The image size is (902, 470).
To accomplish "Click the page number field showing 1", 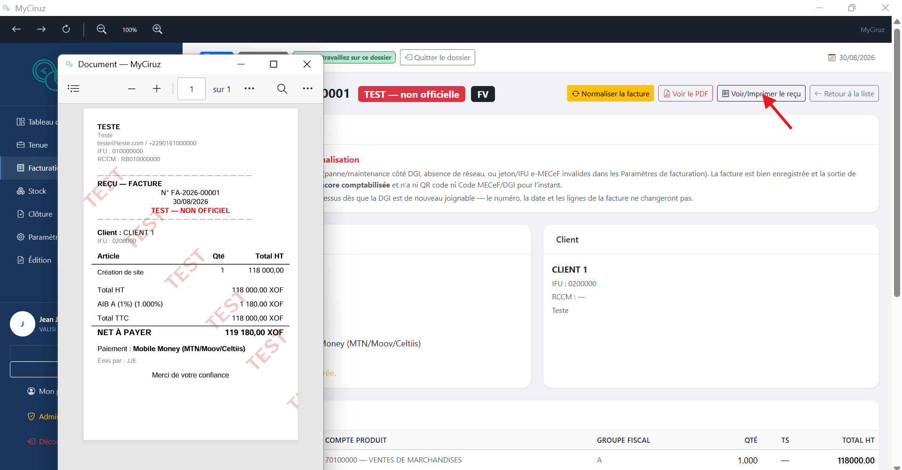I will [192, 89].
